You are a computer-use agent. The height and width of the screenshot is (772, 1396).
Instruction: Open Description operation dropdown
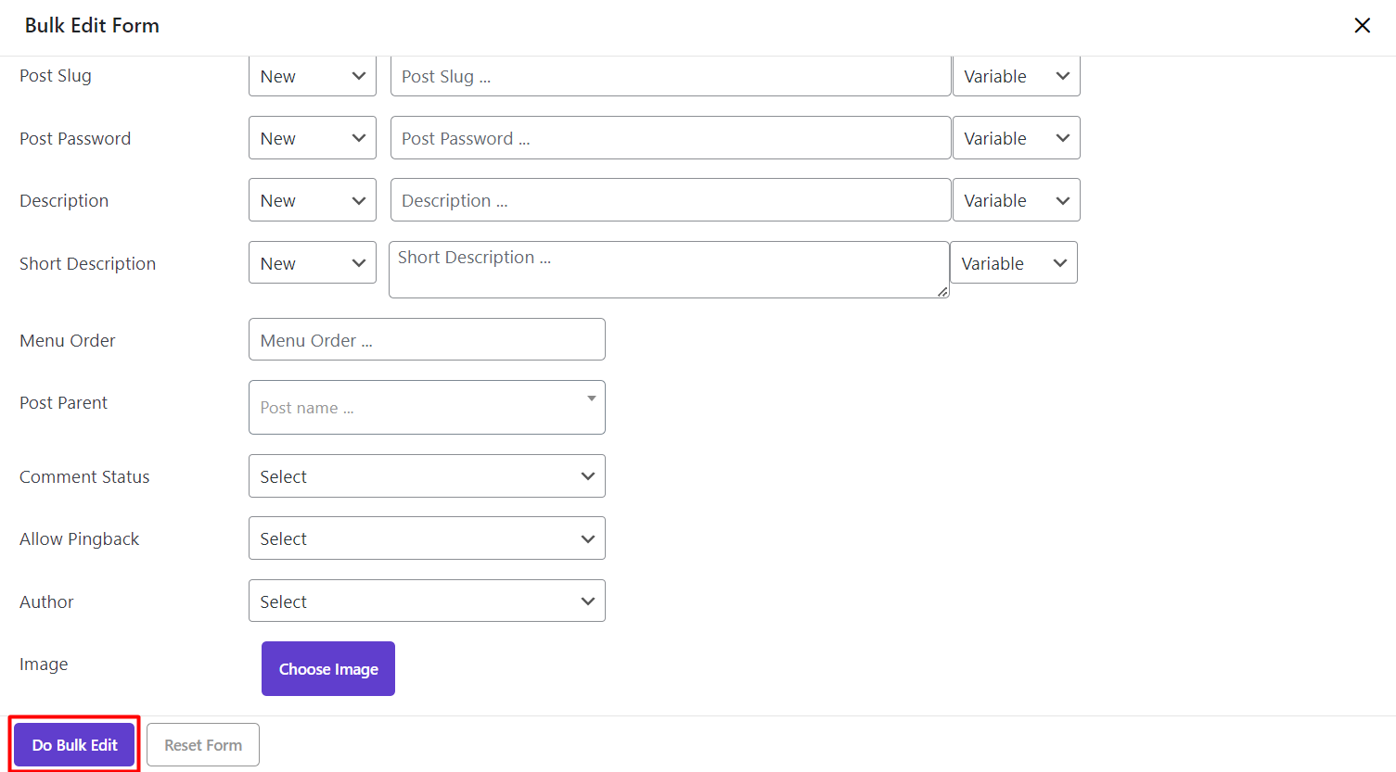point(312,200)
